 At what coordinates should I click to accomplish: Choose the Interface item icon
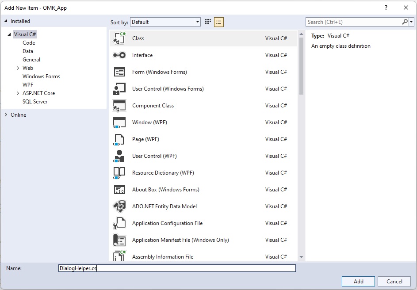(x=119, y=55)
